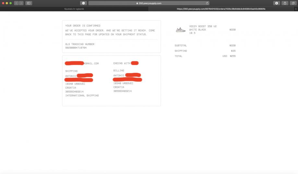Image resolution: width=298 pixels, height=174 pixels.
Task: Click the phone number under shipping address
Action: 74,92
